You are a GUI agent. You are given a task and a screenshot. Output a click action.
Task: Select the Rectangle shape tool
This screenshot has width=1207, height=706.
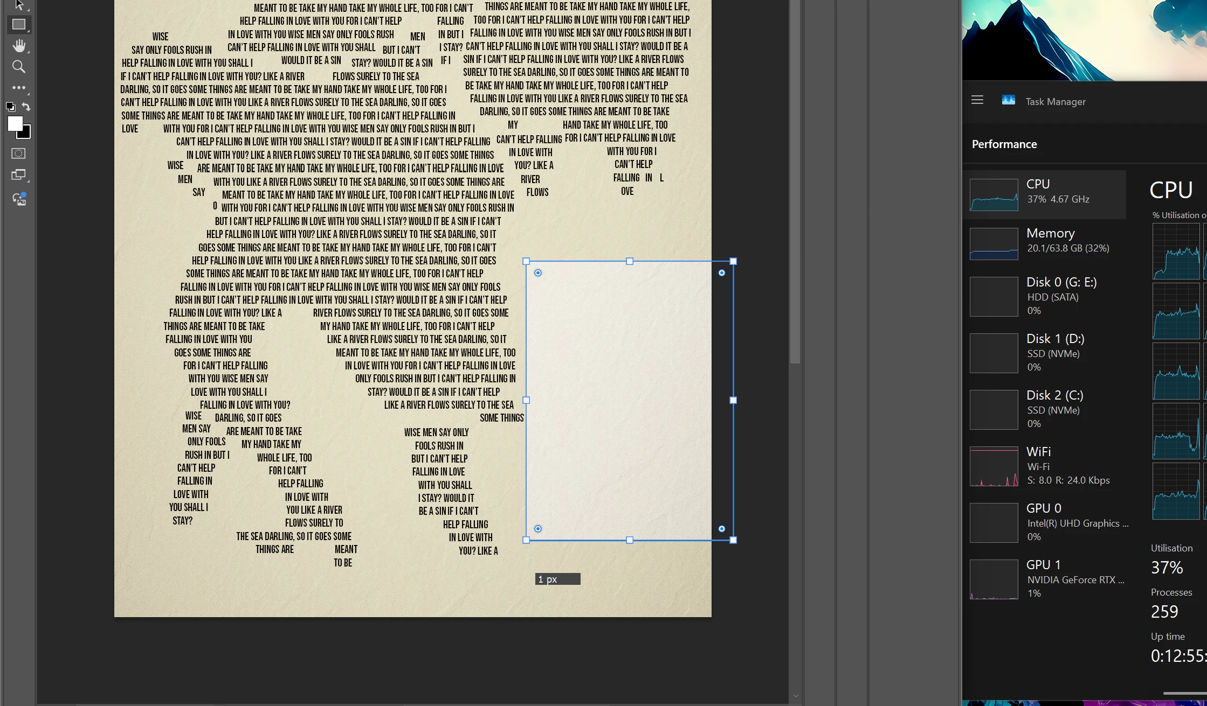pyautogui.click(x=18, y=25)
